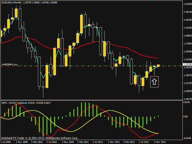Click the 1 Nov 2011 date label
Screen dimensions: 192x144
click(x=114, y=142)
